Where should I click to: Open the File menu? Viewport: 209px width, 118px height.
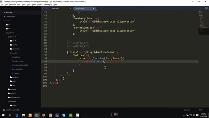tap(2, 5)
